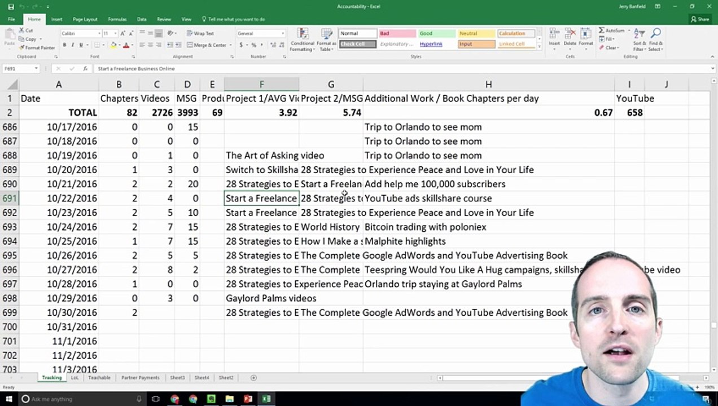Add a new sheet with plus icon

point(253,378)
